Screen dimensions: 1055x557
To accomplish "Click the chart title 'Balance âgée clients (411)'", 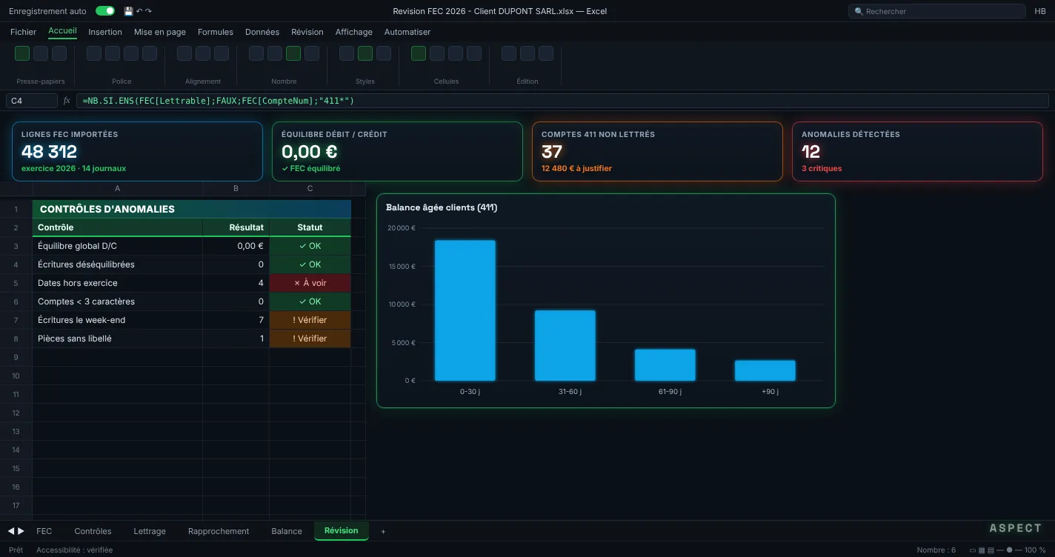I will click(442, 207).
